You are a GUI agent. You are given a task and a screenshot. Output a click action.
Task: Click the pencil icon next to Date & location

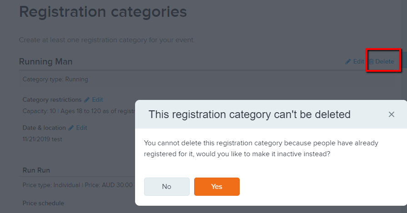click(71, 128)
